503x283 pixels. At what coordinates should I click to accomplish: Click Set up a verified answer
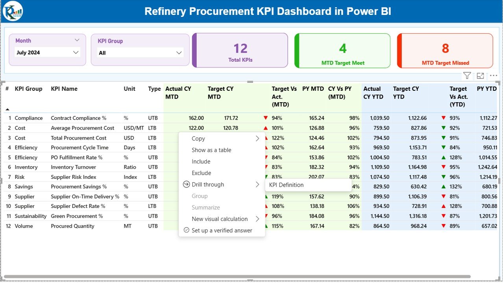click(x=222, y=230)
